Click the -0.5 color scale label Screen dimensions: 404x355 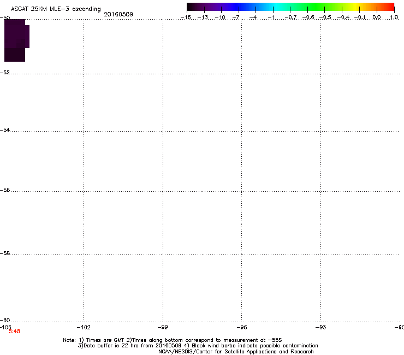click(325, 17)
